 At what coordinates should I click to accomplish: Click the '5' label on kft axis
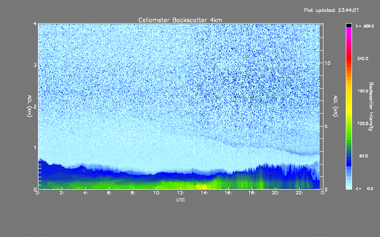pyautogui.click(x=326, y=126)
